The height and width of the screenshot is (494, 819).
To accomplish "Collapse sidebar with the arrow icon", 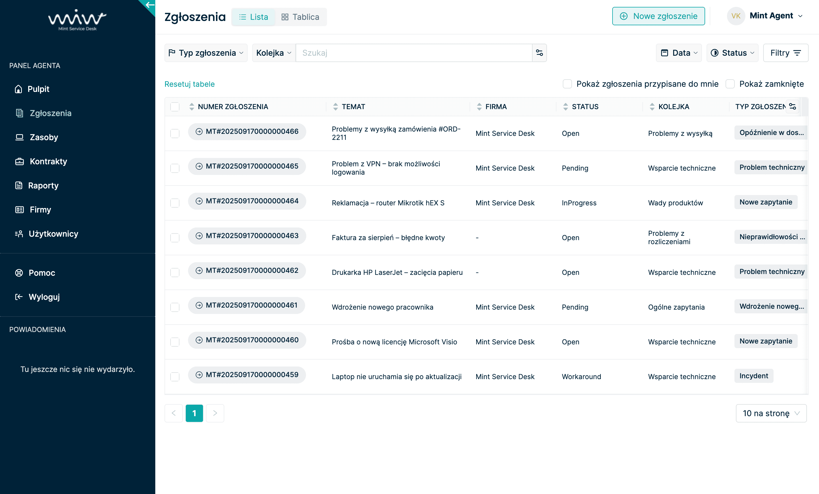I will (x=150, y=5).
